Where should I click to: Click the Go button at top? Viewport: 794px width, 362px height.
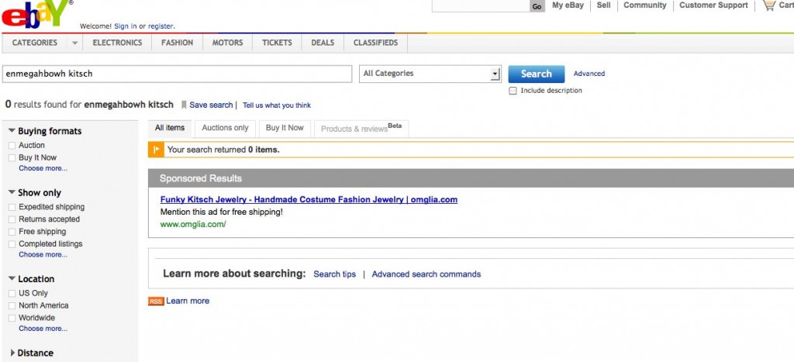[537, 6]
